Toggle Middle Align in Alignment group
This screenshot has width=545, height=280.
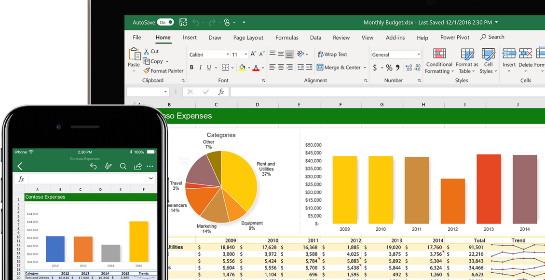pyautogui.click(x=281, y=54)
